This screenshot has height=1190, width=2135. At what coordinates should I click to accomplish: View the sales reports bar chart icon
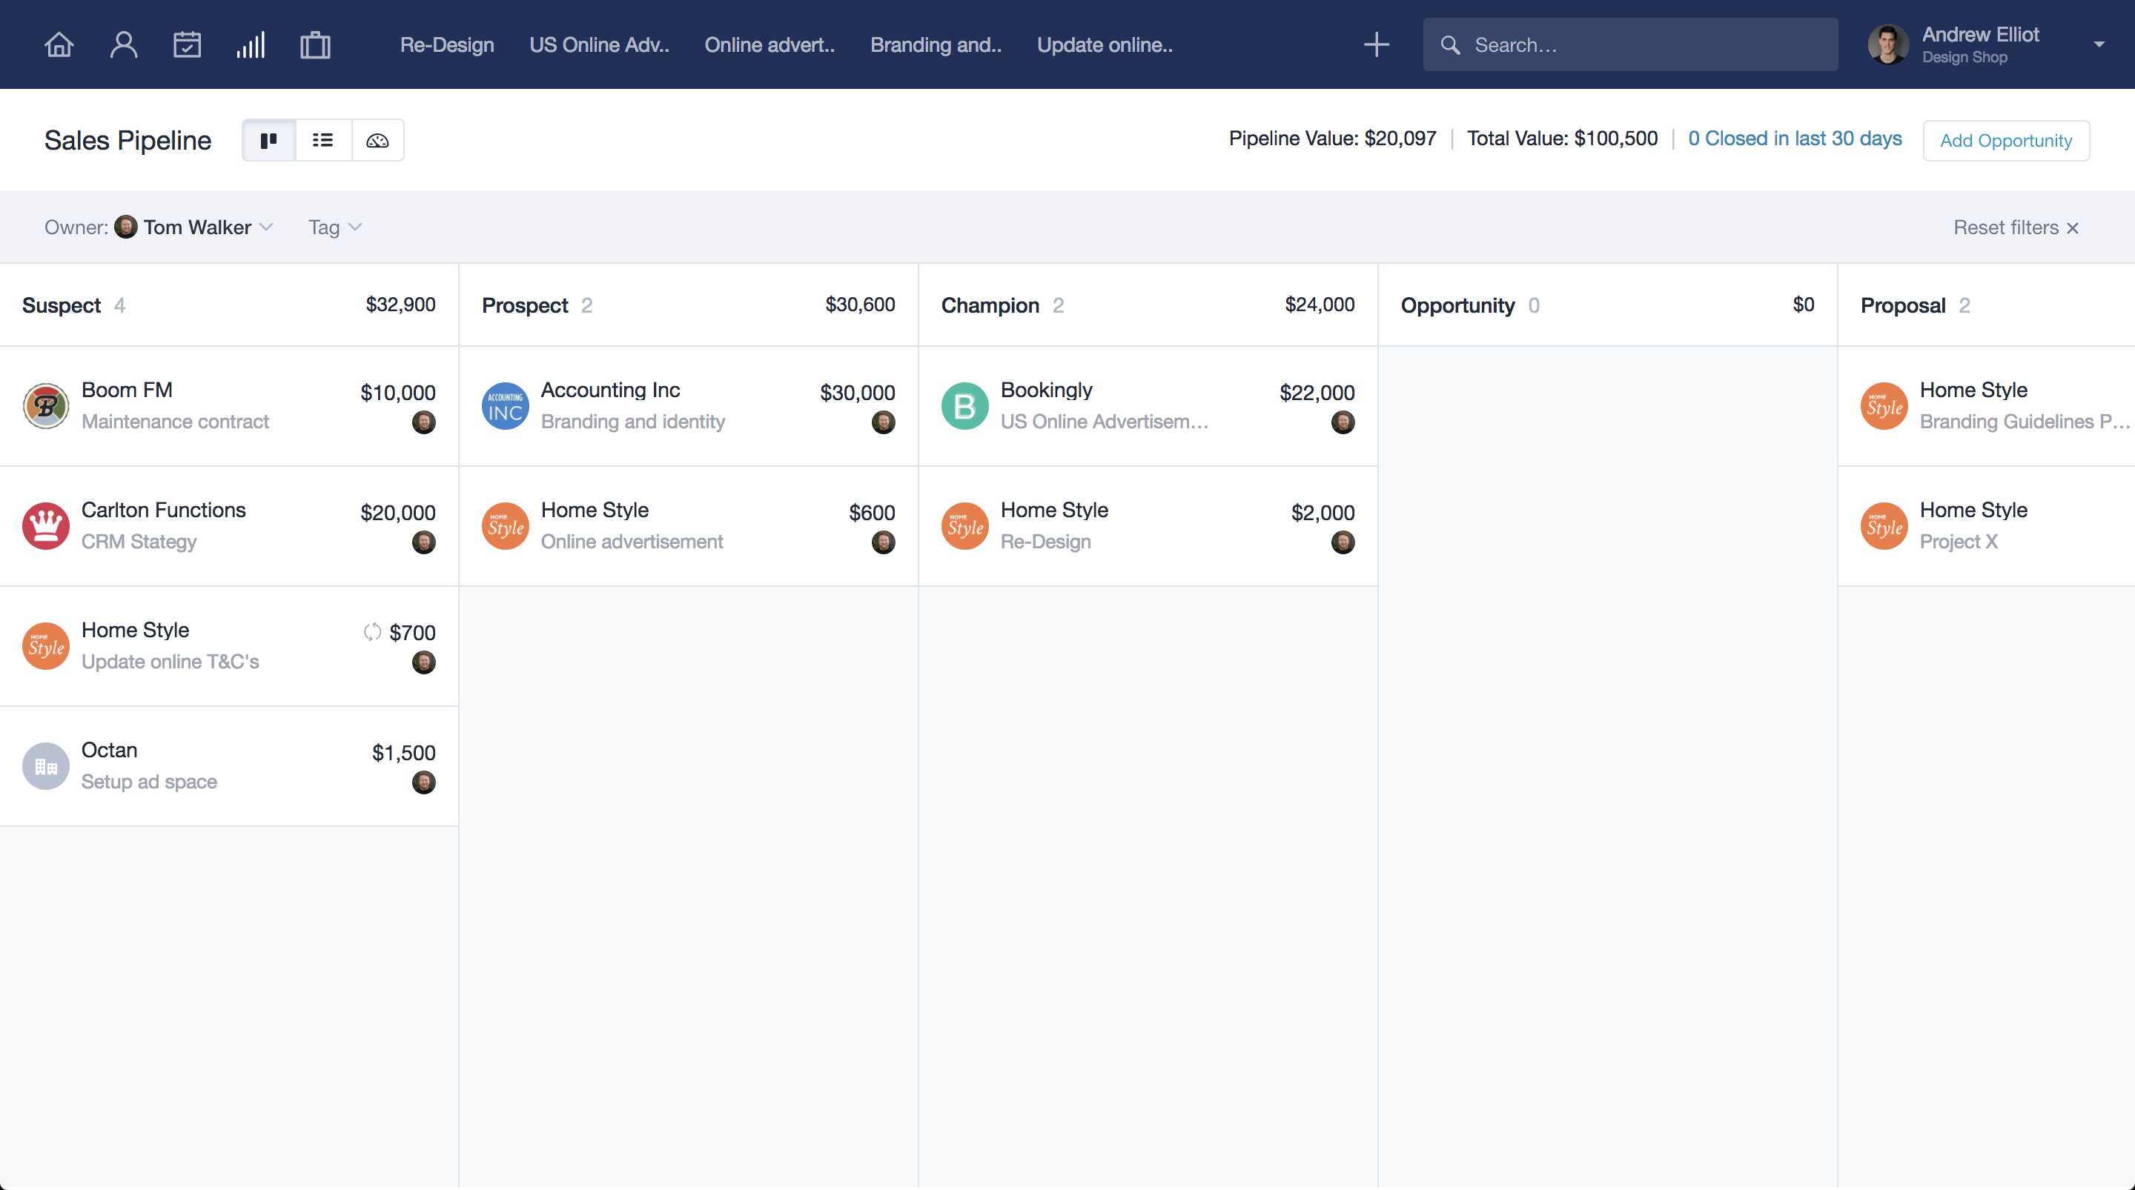click(x=251, y=44)
